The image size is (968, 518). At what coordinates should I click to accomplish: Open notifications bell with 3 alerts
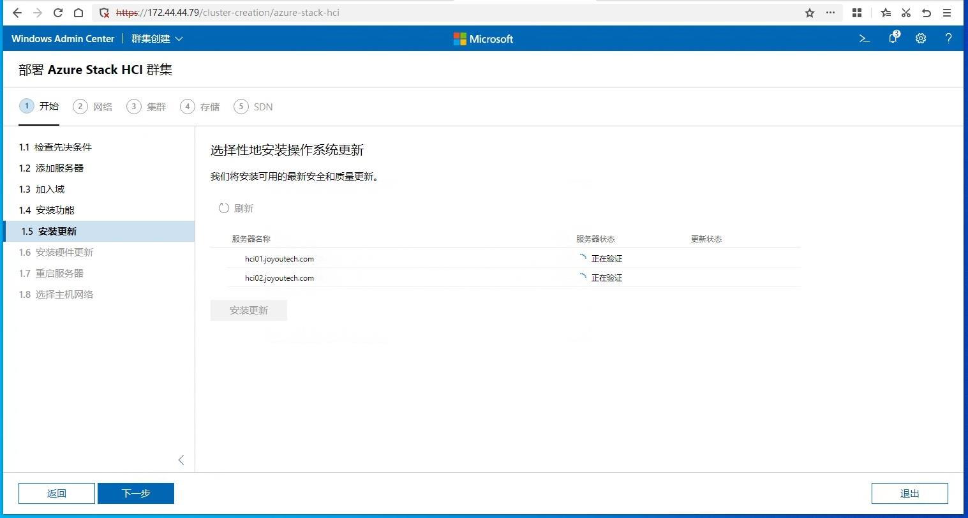click(893, 38)
